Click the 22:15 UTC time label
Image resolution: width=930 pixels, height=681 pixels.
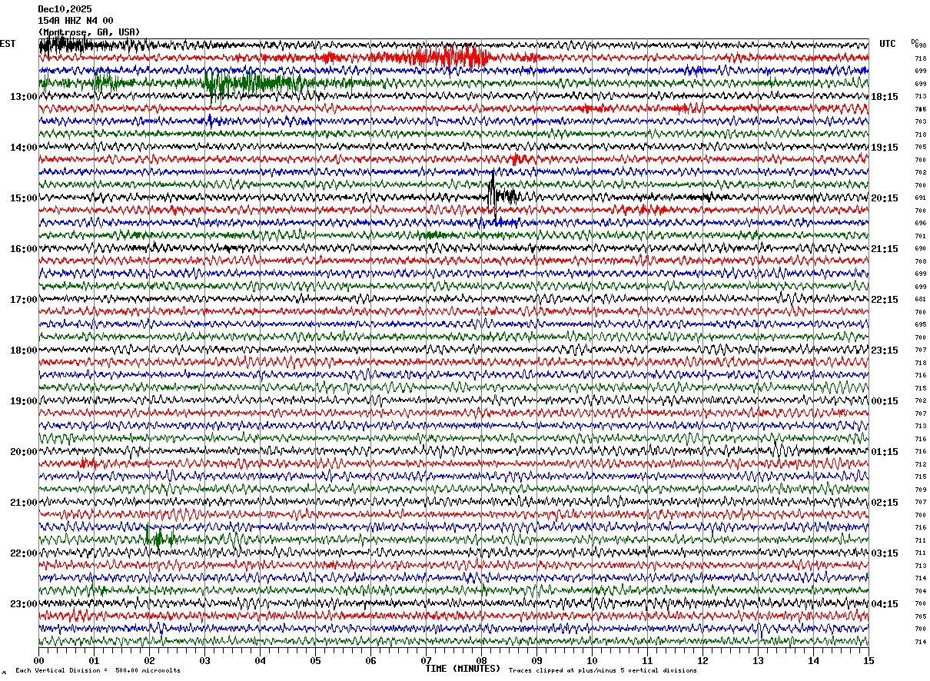[884, 300]
